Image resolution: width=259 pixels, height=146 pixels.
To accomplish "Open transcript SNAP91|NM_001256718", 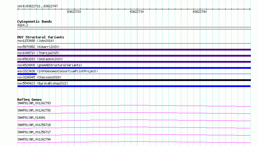I will 34,125.
